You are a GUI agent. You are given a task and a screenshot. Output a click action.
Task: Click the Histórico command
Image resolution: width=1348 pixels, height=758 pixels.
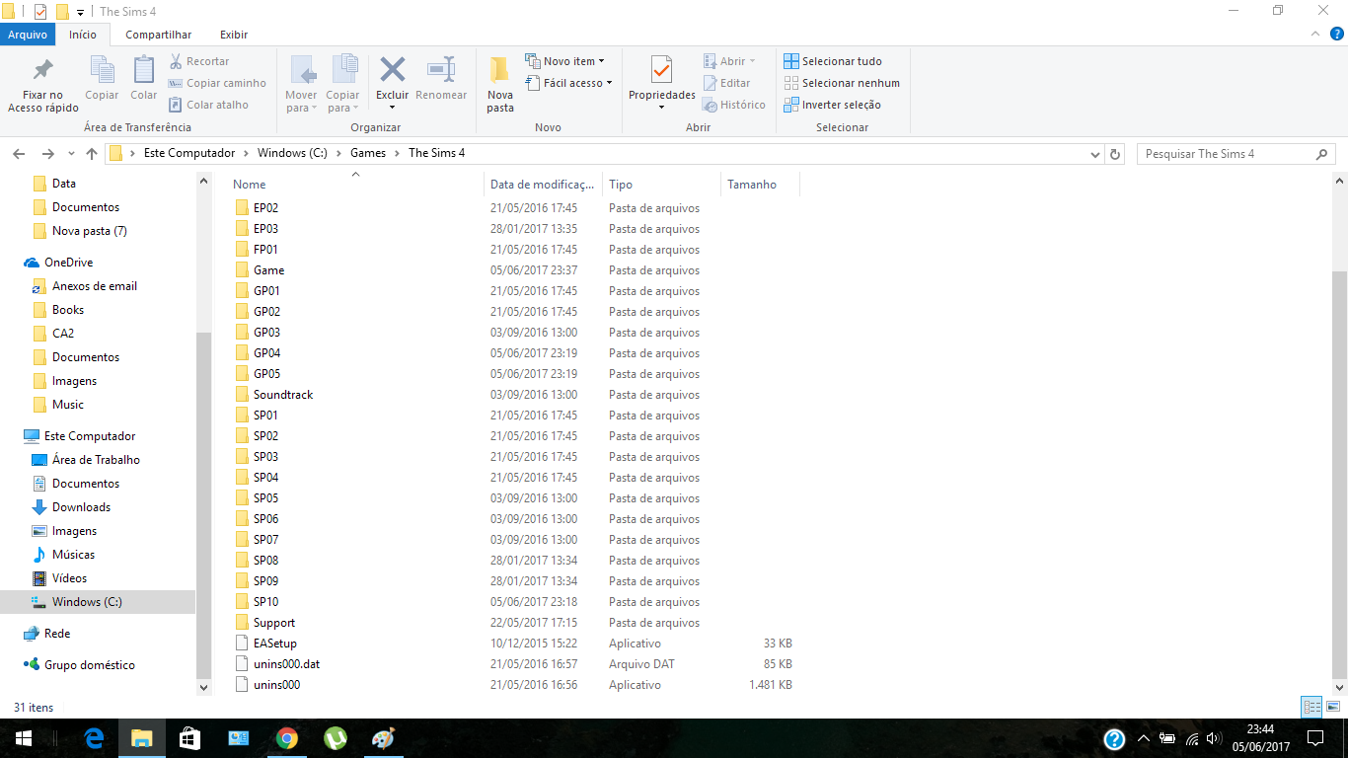[x=734, y=105]
